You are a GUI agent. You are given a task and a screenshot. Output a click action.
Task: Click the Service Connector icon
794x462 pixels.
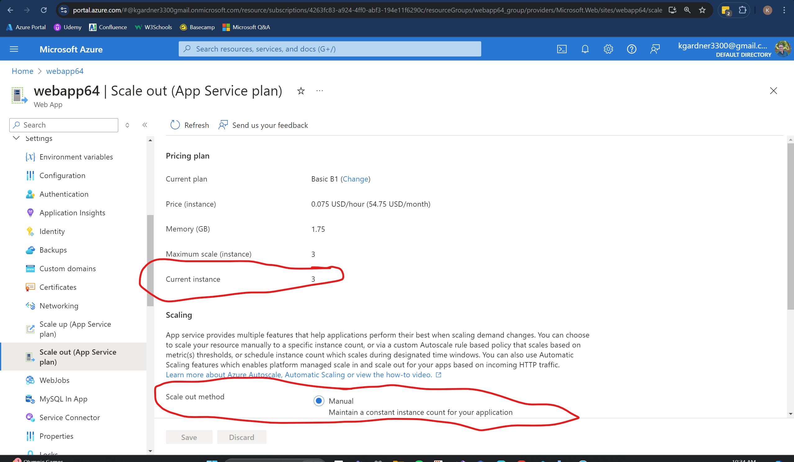[30, 417]
